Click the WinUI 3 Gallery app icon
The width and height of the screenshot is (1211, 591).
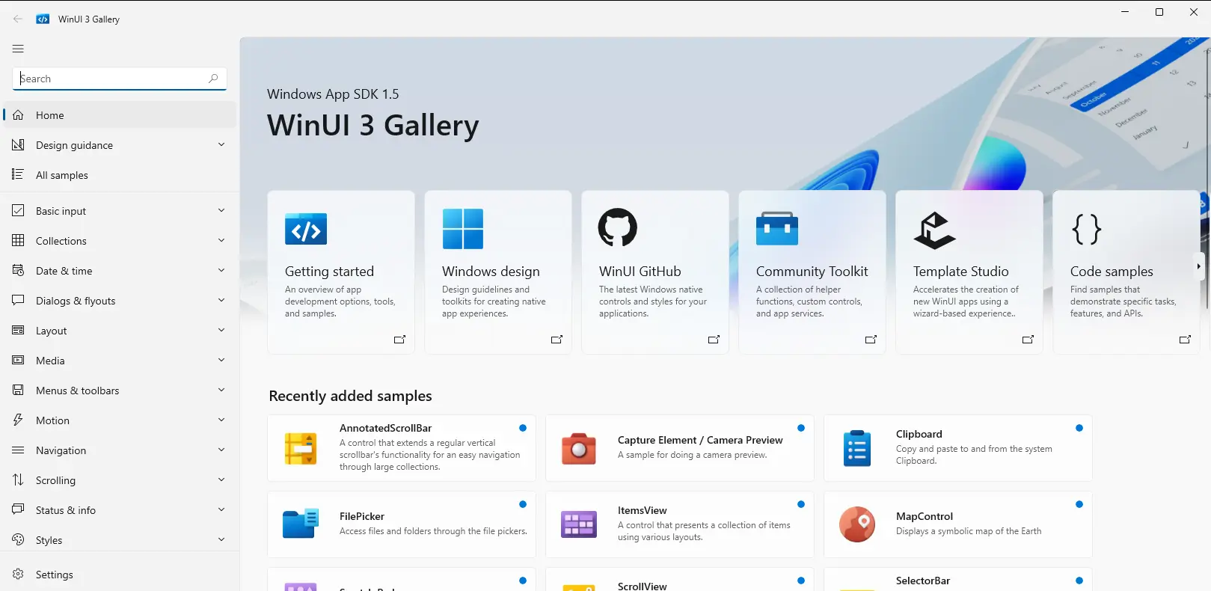(x=43, y=19)
